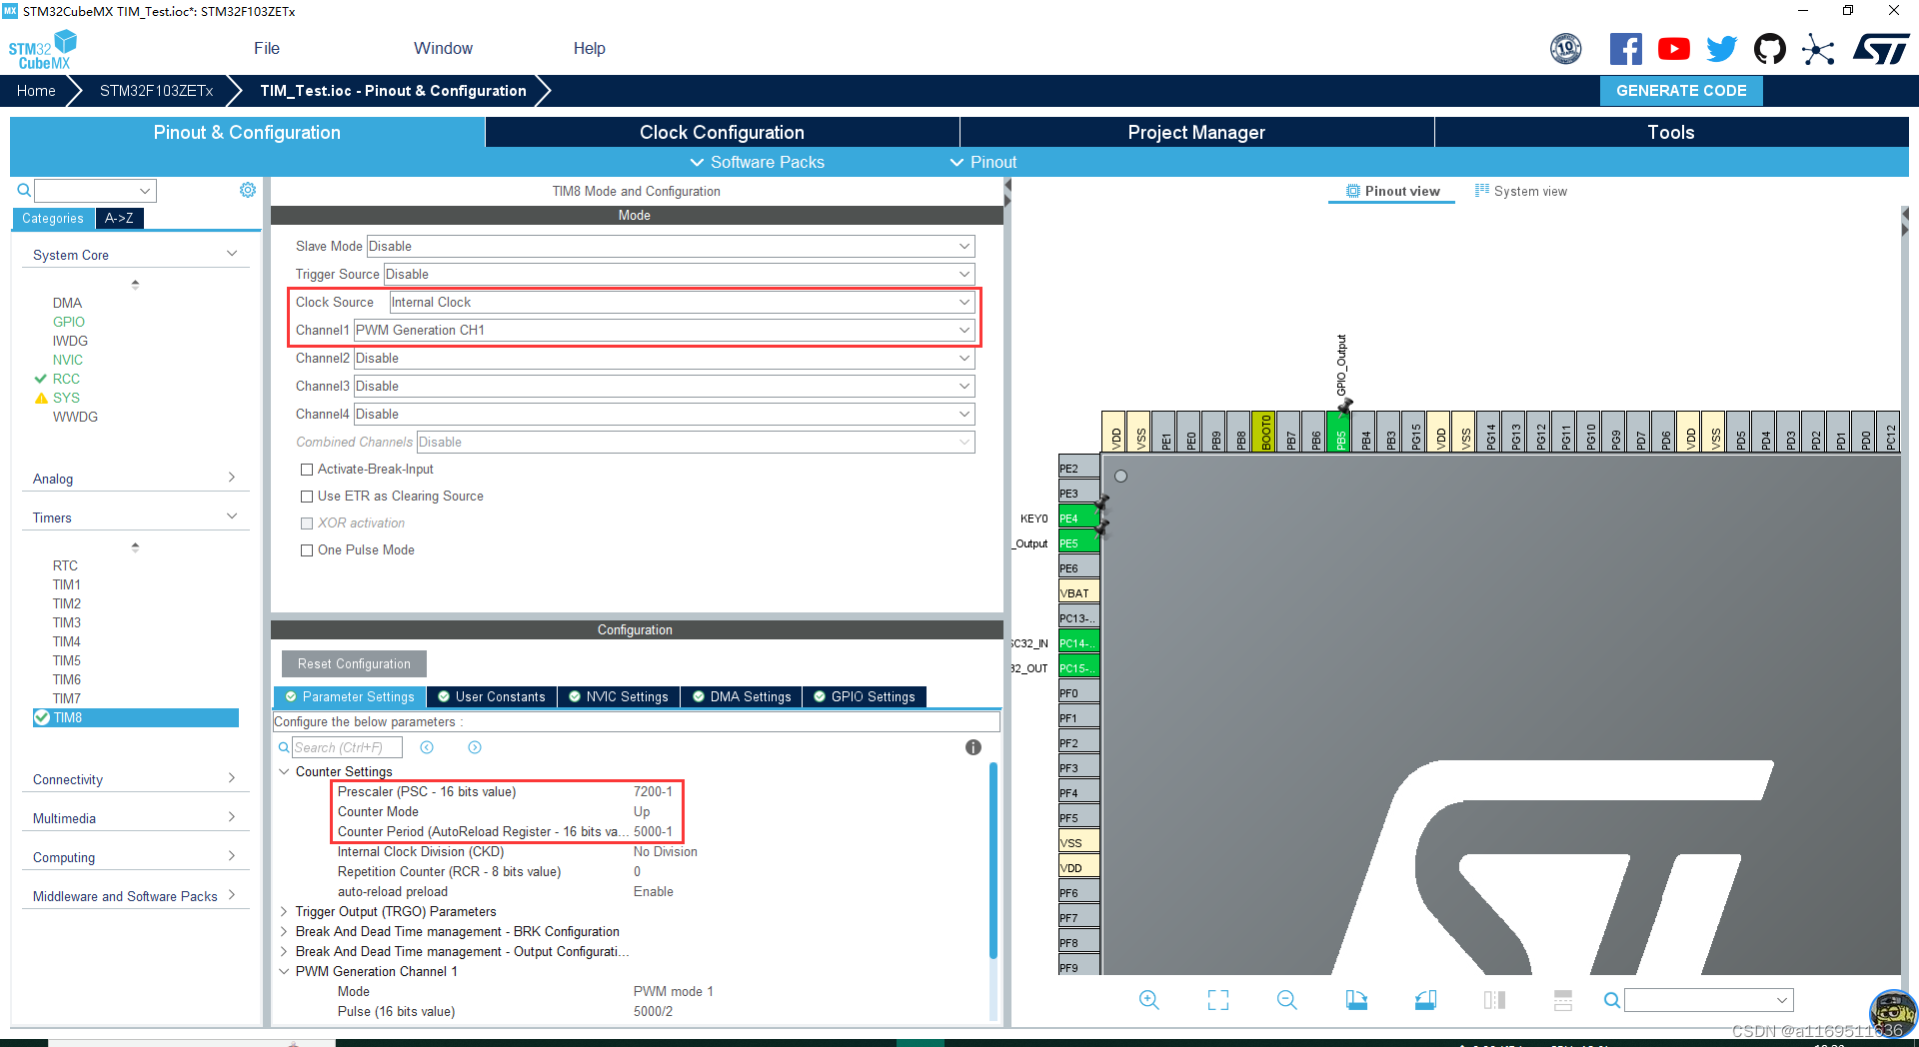Click GENERATE CODE button
1919x1047 pixels.
(1681, 91)
